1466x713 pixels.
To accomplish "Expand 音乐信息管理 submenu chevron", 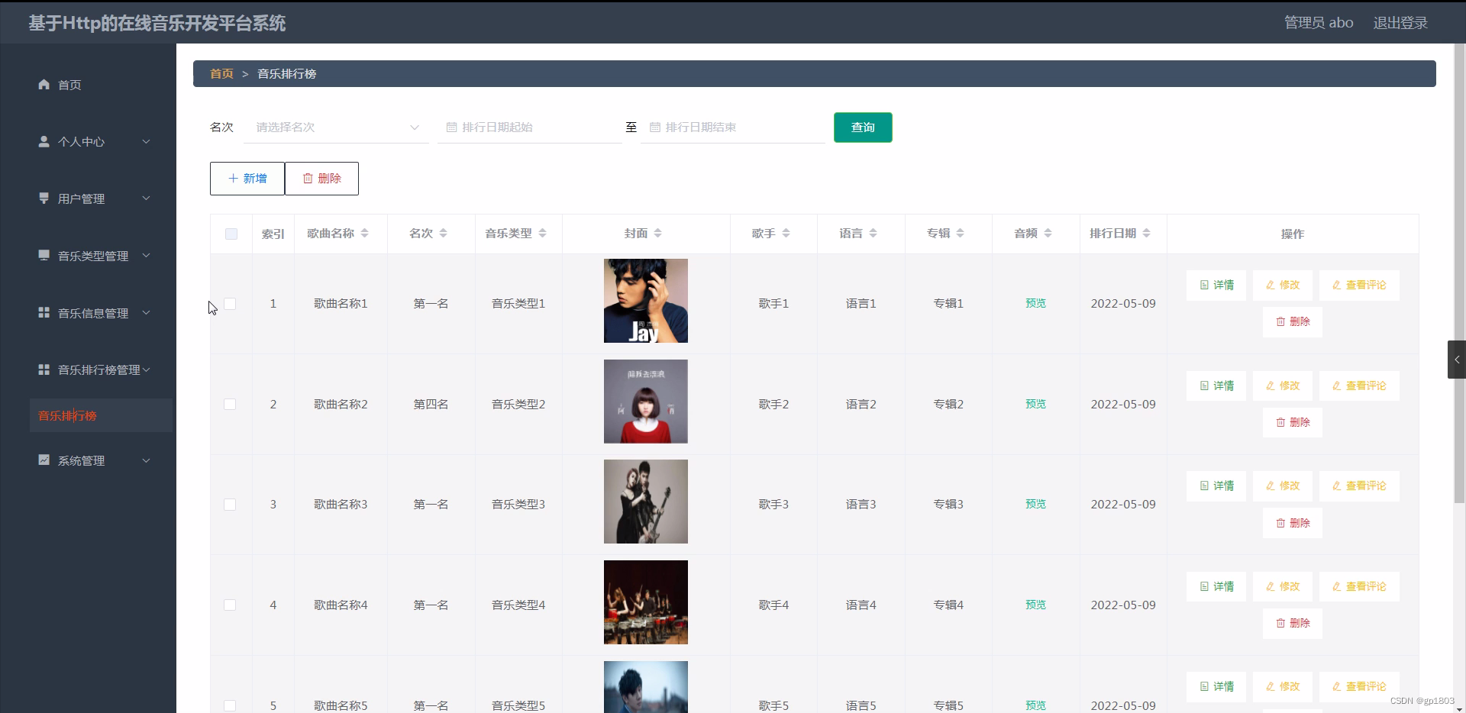I will (x=146, y=313).
